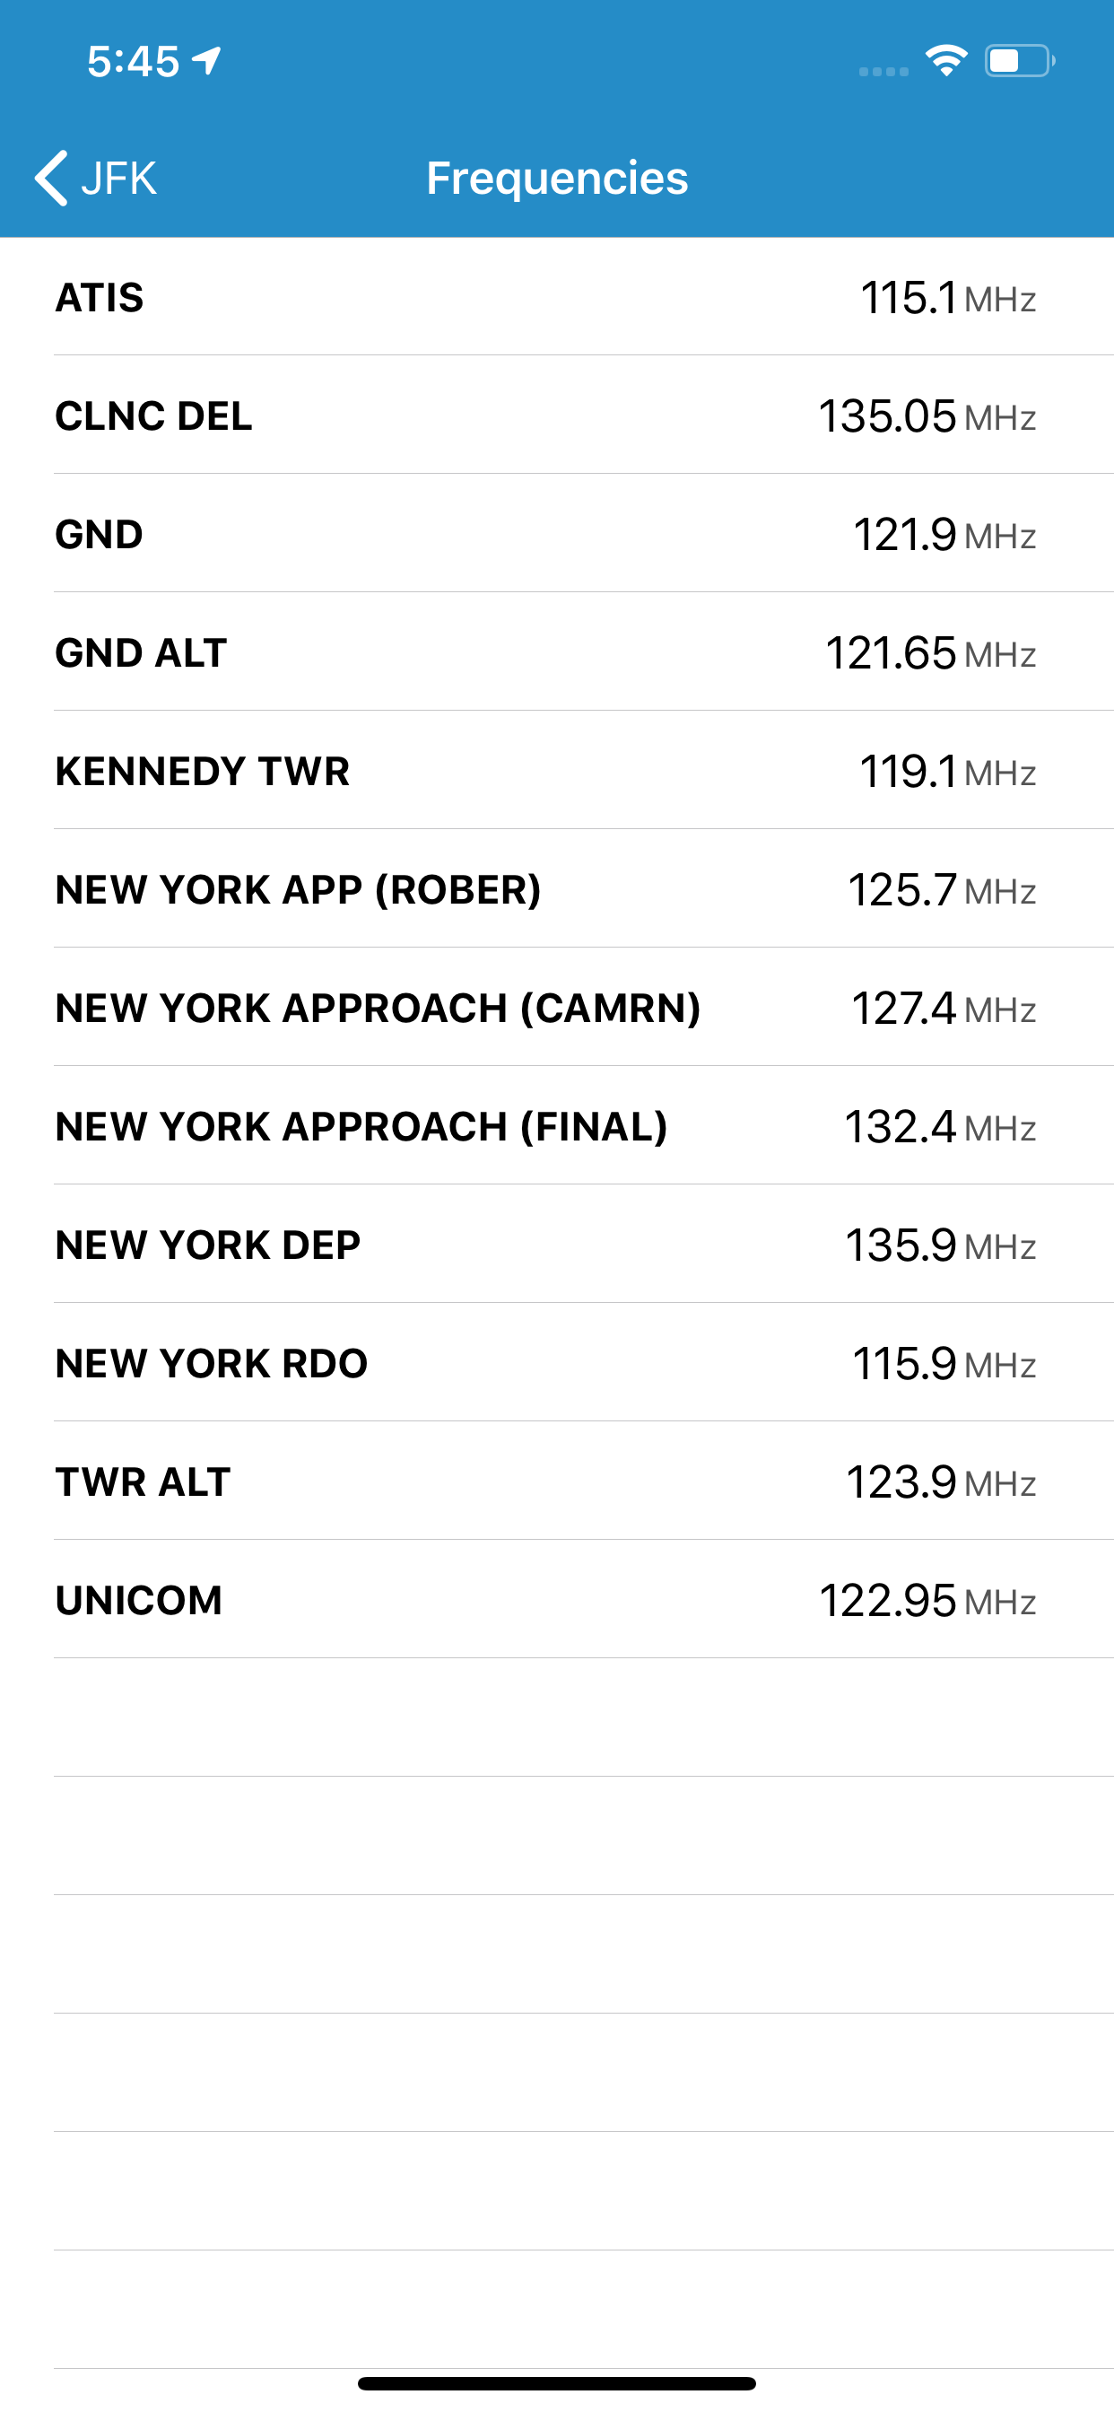
Task: Select the ATIS frequency row
Action: 557,297
